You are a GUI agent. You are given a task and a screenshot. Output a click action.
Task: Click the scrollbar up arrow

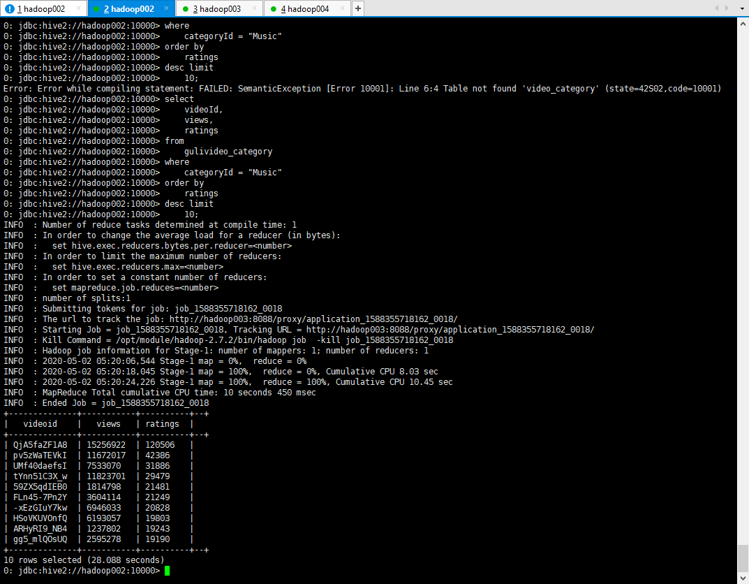point(743,23)
